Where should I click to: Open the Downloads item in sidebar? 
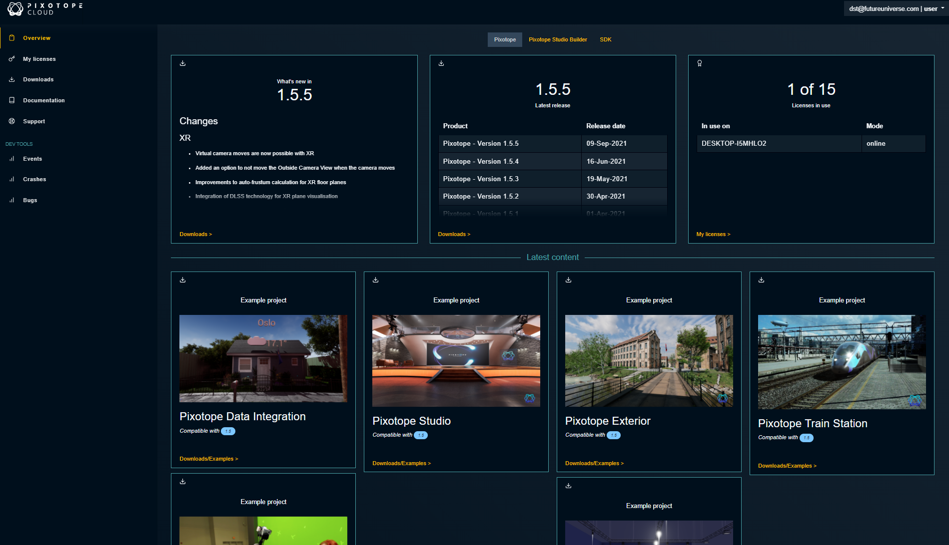coord(38,79)
